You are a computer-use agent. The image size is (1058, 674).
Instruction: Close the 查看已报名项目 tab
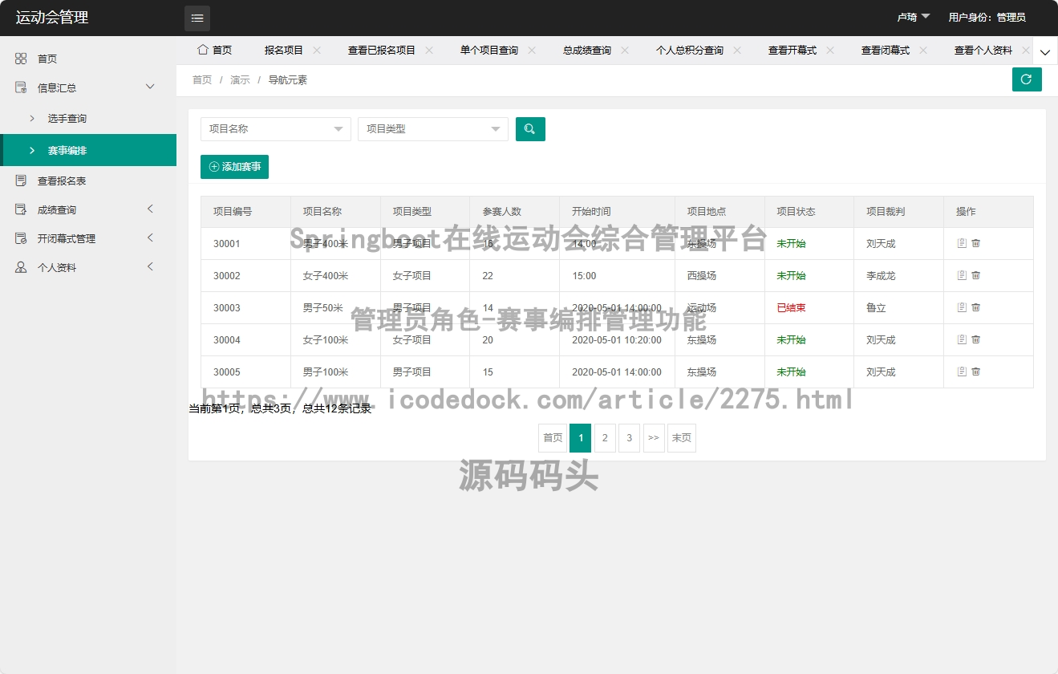(429, 50)
